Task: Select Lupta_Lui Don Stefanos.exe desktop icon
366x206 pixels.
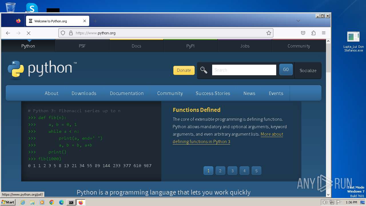Action: point(354,42)
